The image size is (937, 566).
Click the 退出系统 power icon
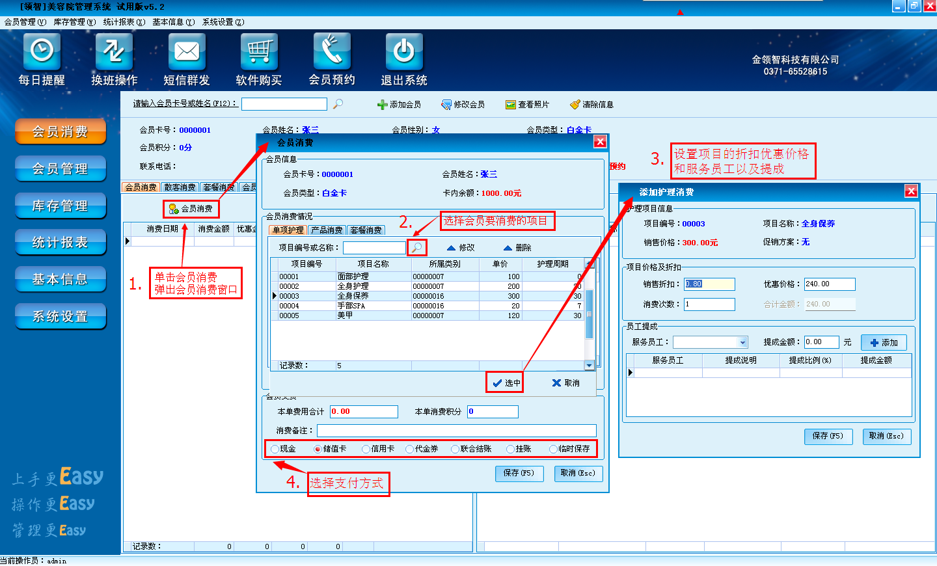click(404, 52)
